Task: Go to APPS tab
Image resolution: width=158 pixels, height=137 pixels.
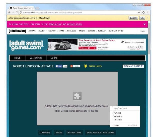Action: (x=54, y=58)
